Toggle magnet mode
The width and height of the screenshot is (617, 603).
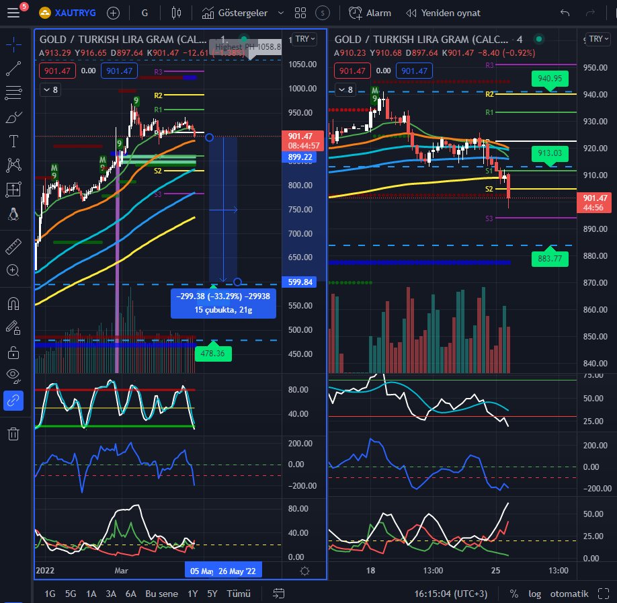click(x=13, y=304)
